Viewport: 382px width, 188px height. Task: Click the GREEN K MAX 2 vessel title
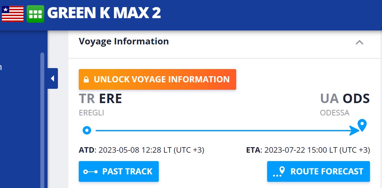coord(104,13)
